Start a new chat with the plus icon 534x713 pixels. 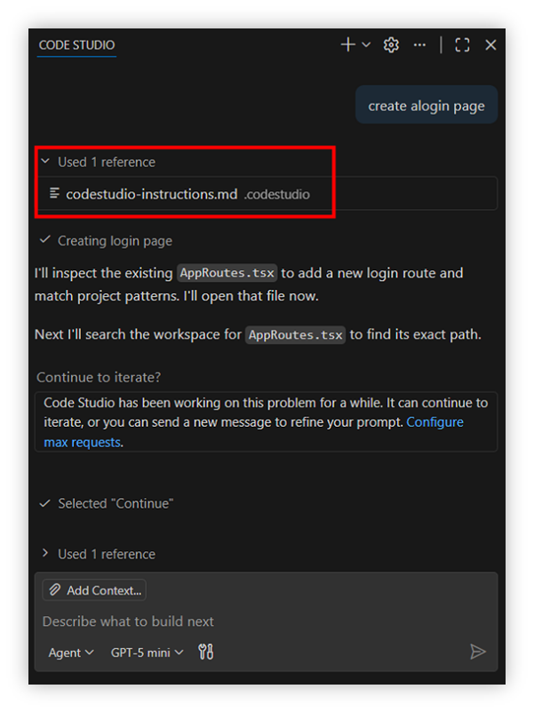pos(347,44)
